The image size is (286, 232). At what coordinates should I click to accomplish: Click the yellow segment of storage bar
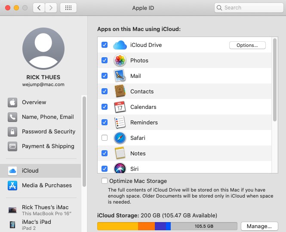[118, 226]
